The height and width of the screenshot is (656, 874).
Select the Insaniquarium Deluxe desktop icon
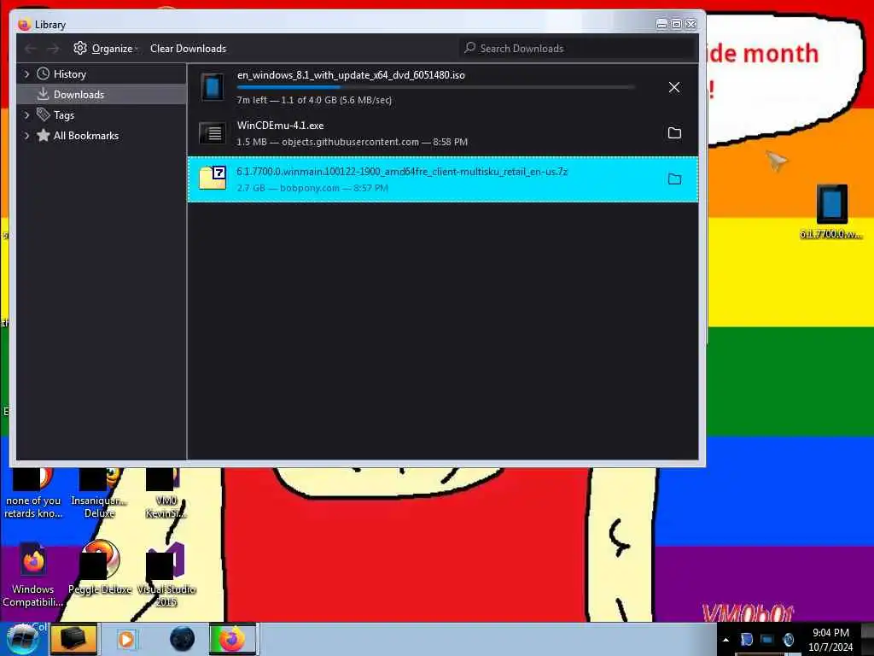coord(99,494)
